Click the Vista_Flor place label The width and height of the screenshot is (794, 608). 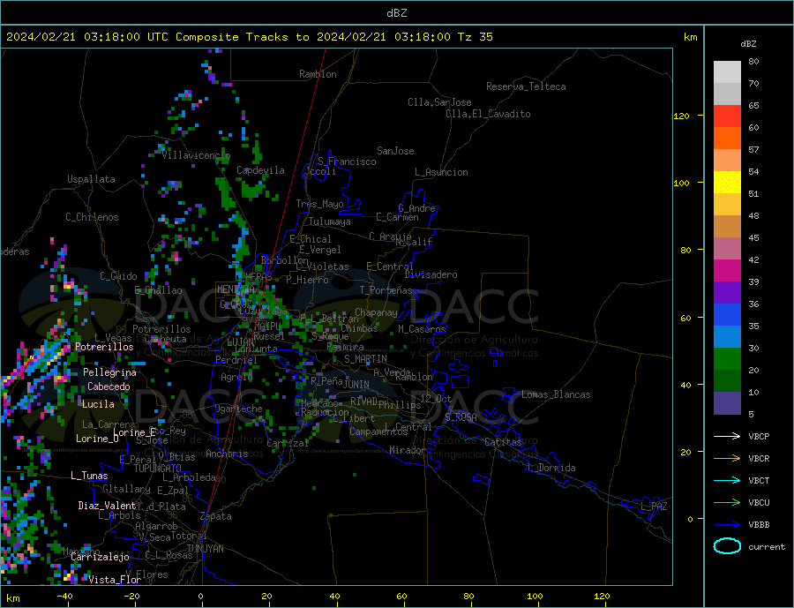(115, 580)
